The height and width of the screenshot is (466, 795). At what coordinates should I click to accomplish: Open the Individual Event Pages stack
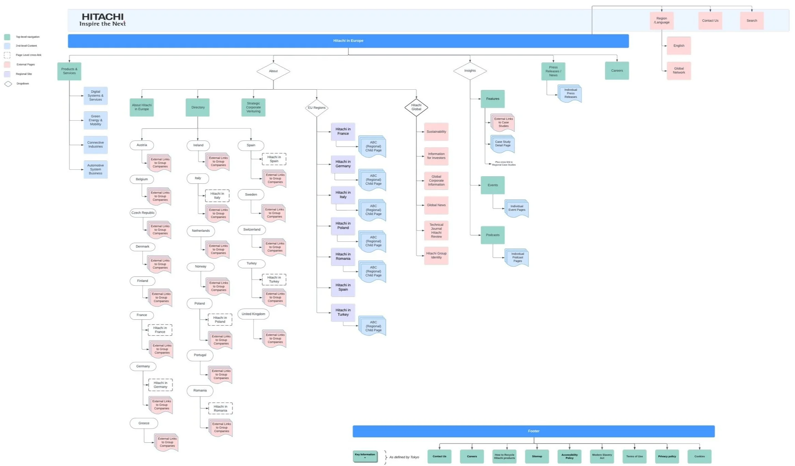(517, 208)
